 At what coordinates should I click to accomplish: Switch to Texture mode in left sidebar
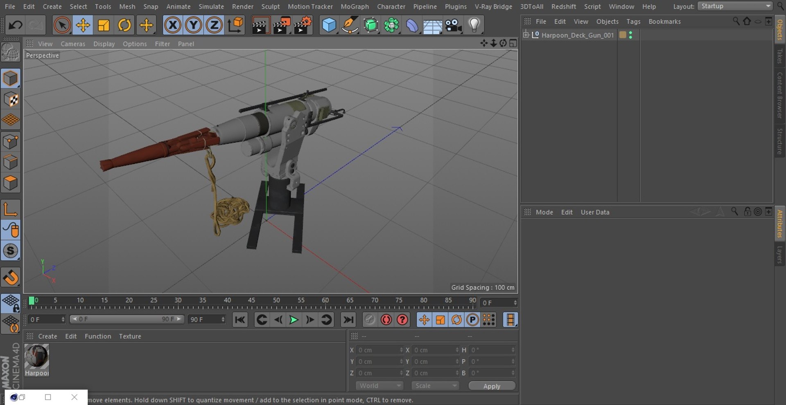[x=11, y=99]
